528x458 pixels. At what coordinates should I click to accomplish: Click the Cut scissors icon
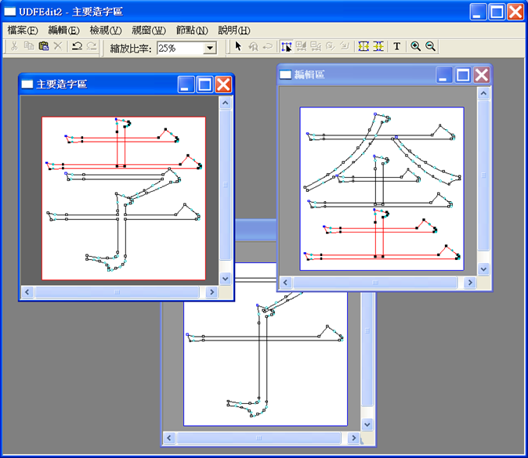(x=14, y=46)
